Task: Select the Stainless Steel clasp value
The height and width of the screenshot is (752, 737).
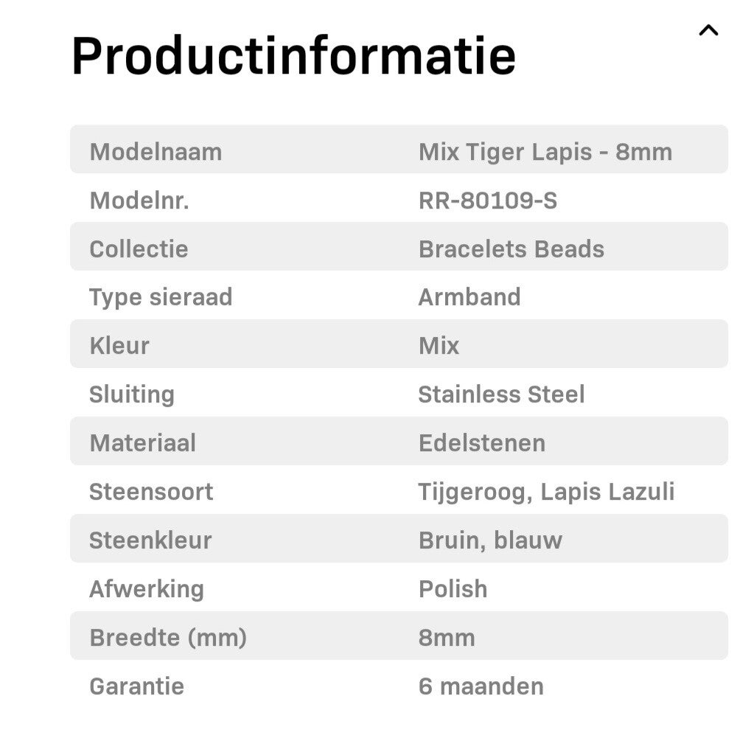Action: click(x=501, y=394)
